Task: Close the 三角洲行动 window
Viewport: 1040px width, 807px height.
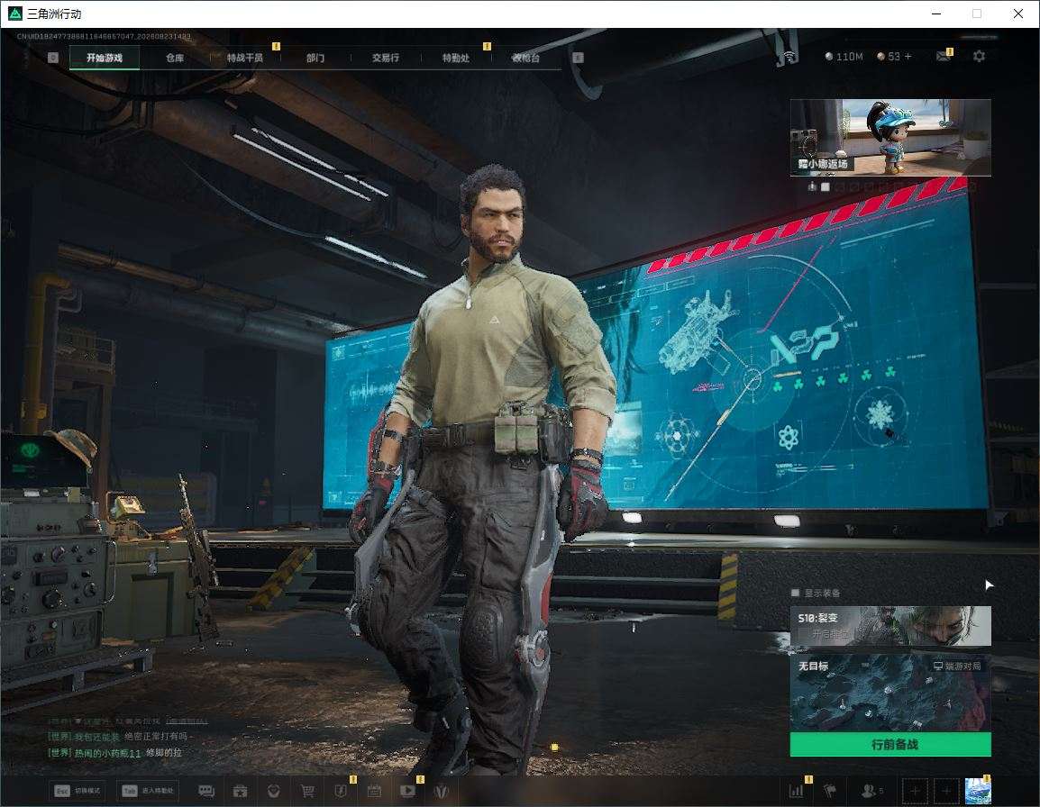Action: (1018, 14)
